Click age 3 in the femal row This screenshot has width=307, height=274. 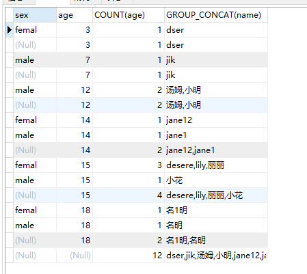pos(75,30)
